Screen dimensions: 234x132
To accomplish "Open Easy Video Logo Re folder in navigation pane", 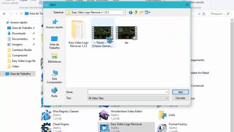I will (x=24, y=61).
